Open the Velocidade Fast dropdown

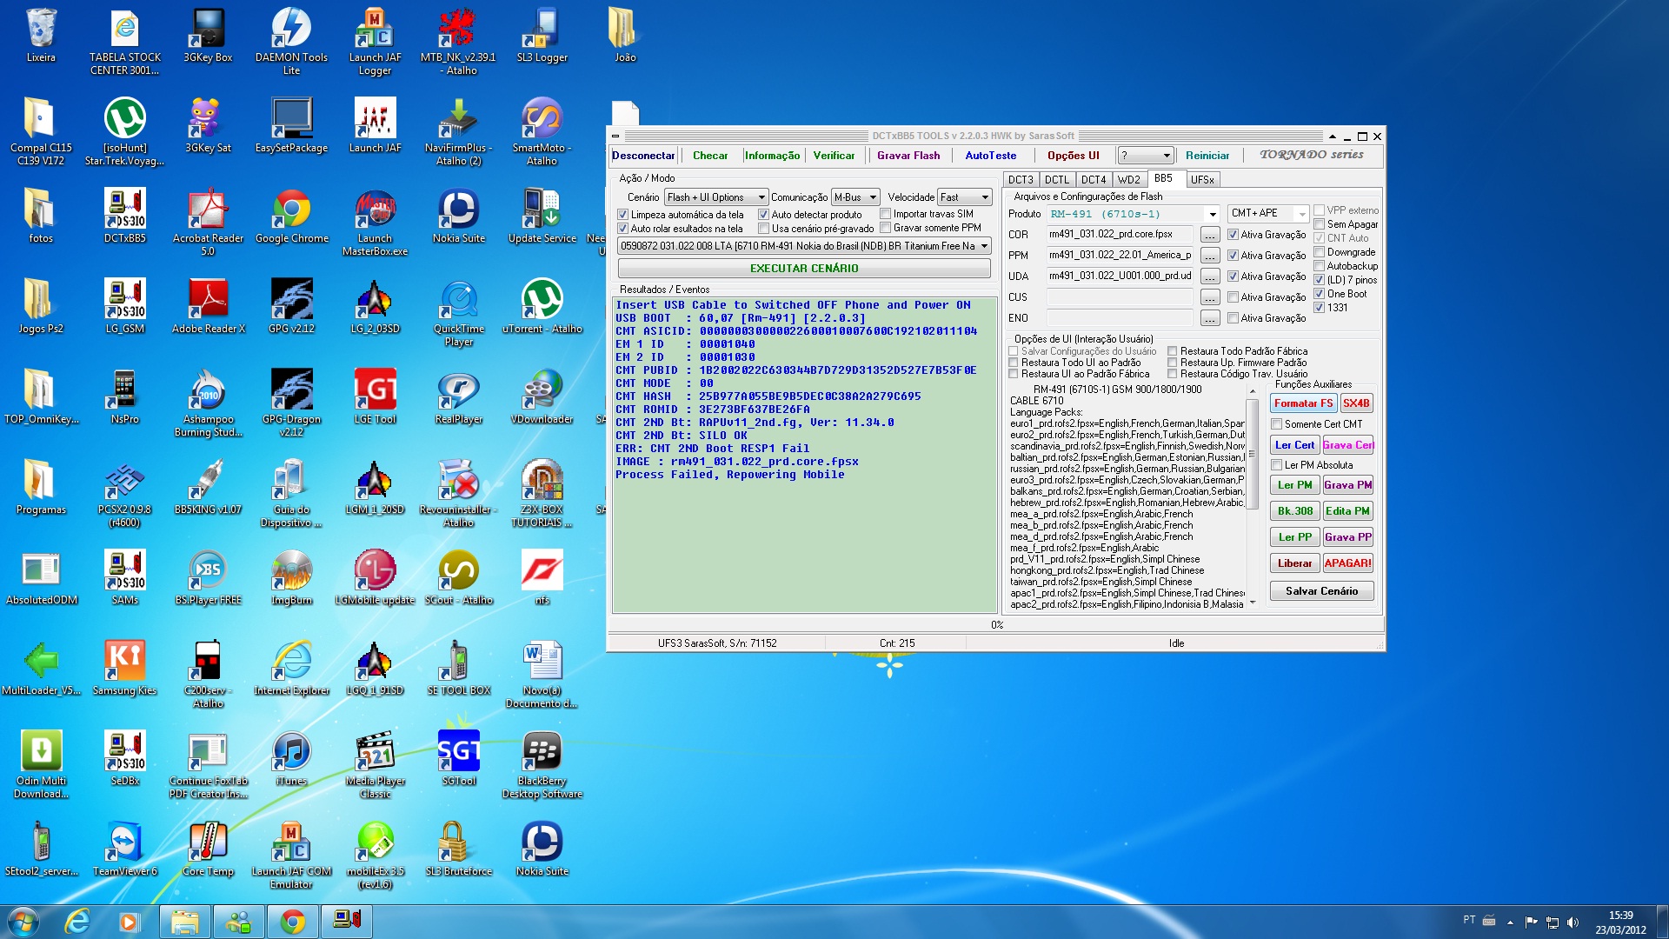[965, 197]
